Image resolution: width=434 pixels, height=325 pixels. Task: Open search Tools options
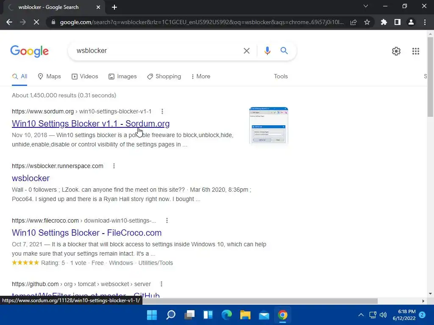click(281, 77)
